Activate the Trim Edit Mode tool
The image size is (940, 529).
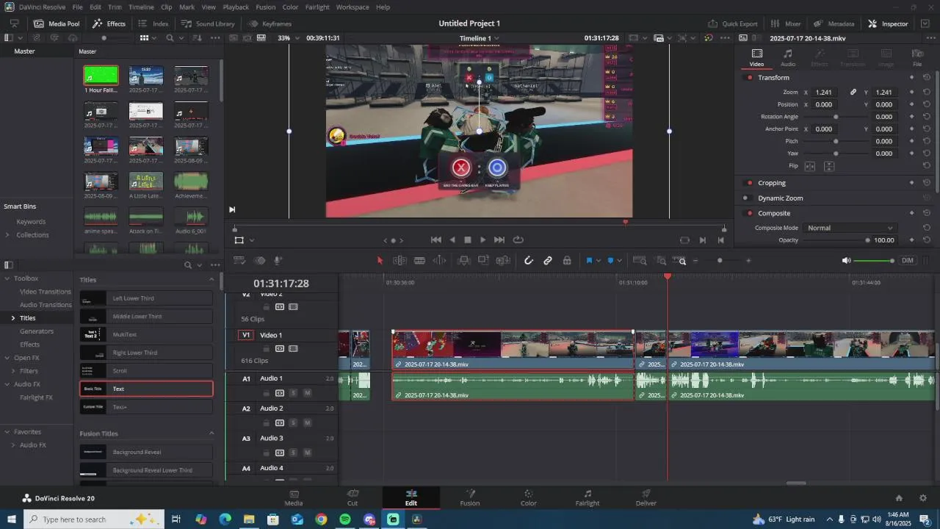point(399,260)
